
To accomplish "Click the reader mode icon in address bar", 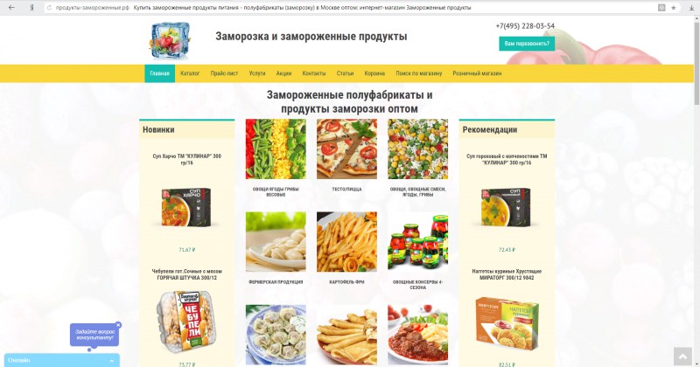I will pyautogui.click(x=661, y=8).
